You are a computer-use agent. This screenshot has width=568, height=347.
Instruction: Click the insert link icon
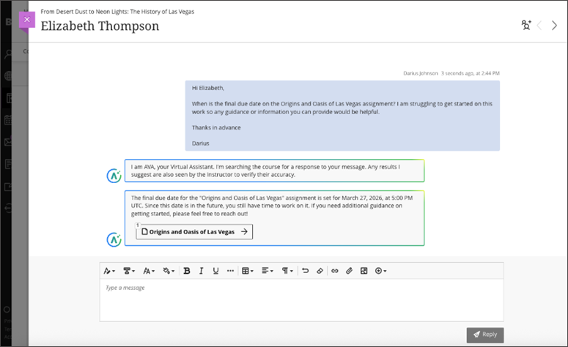coord(335,271)
